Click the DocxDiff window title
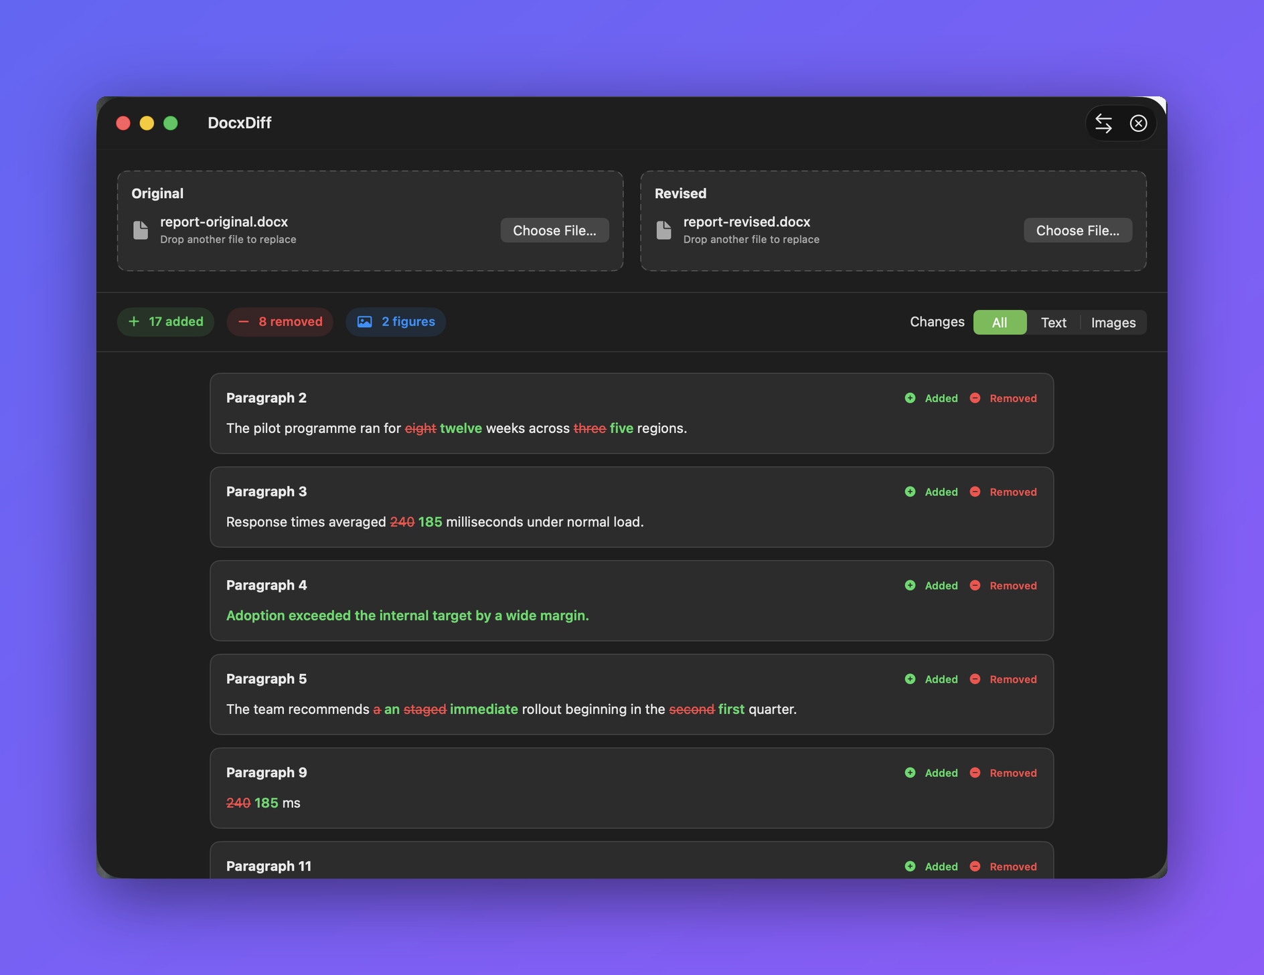The width and height of the screenshot is (1264, 975). (x=239, y=123)
